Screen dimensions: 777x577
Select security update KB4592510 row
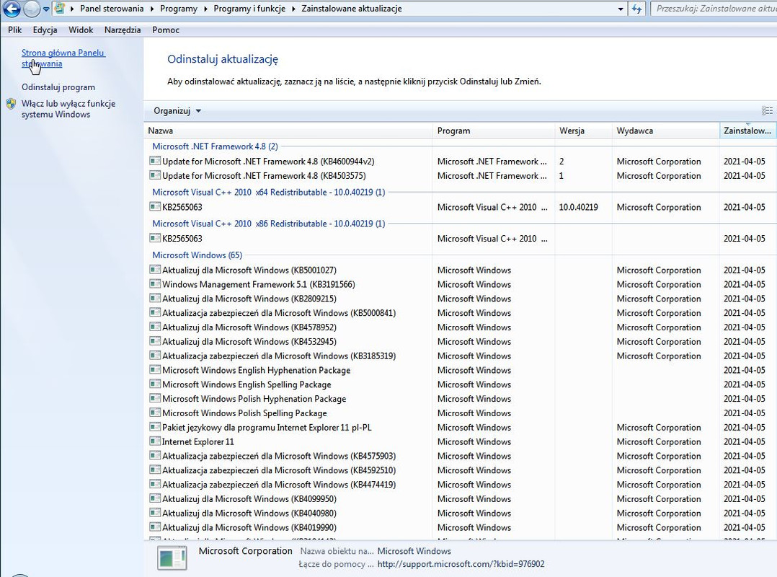coord(461,470)
